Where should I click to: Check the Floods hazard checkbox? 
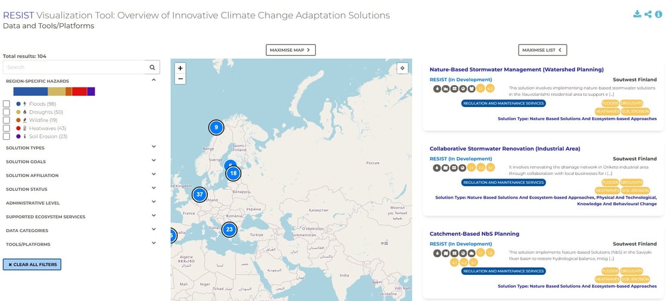tap(7, 104)
